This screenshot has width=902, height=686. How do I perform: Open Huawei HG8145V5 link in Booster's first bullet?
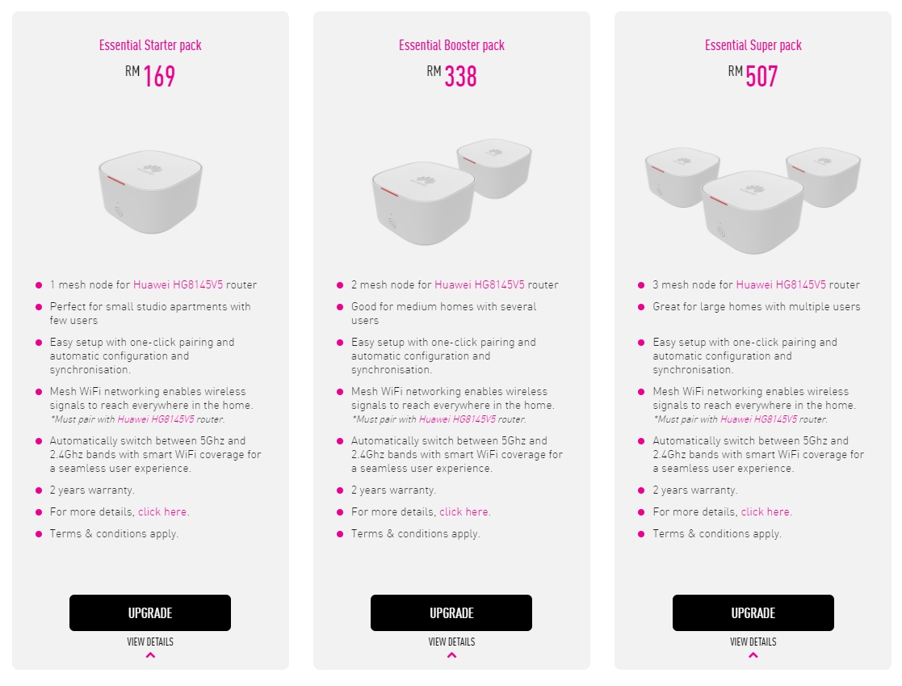click(479, 284)
